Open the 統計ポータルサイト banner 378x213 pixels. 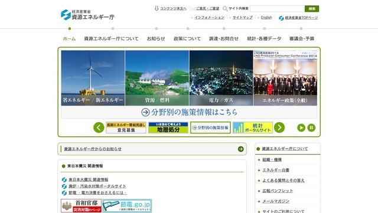(253, 127)
